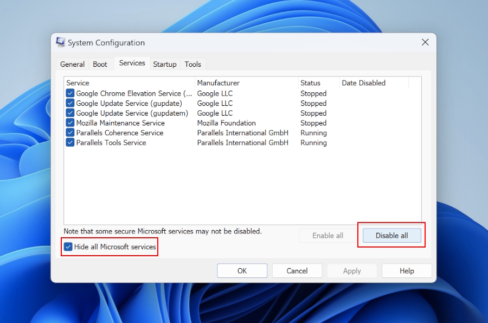Switch to the Startup tab
This screenshot has width=488, height=323.
[x=164, y=64]
